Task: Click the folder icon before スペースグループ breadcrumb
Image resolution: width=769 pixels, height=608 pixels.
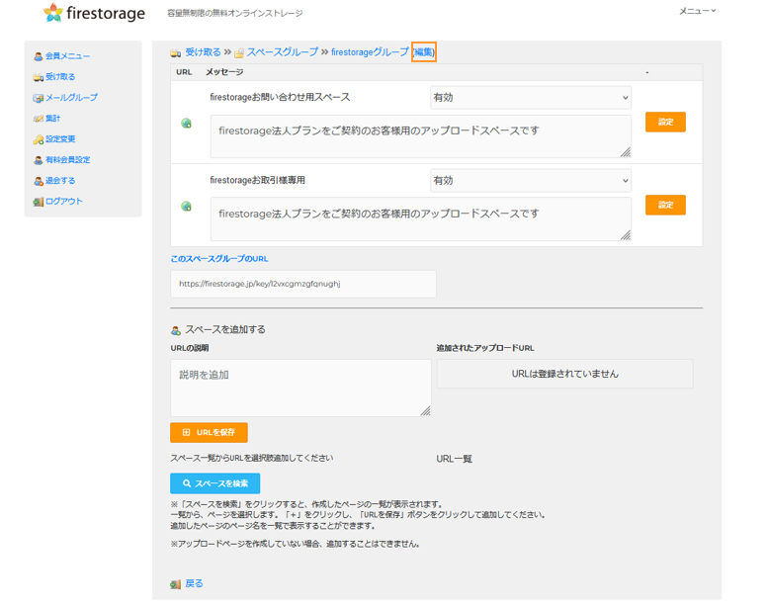Action: (x=239, y=53)
